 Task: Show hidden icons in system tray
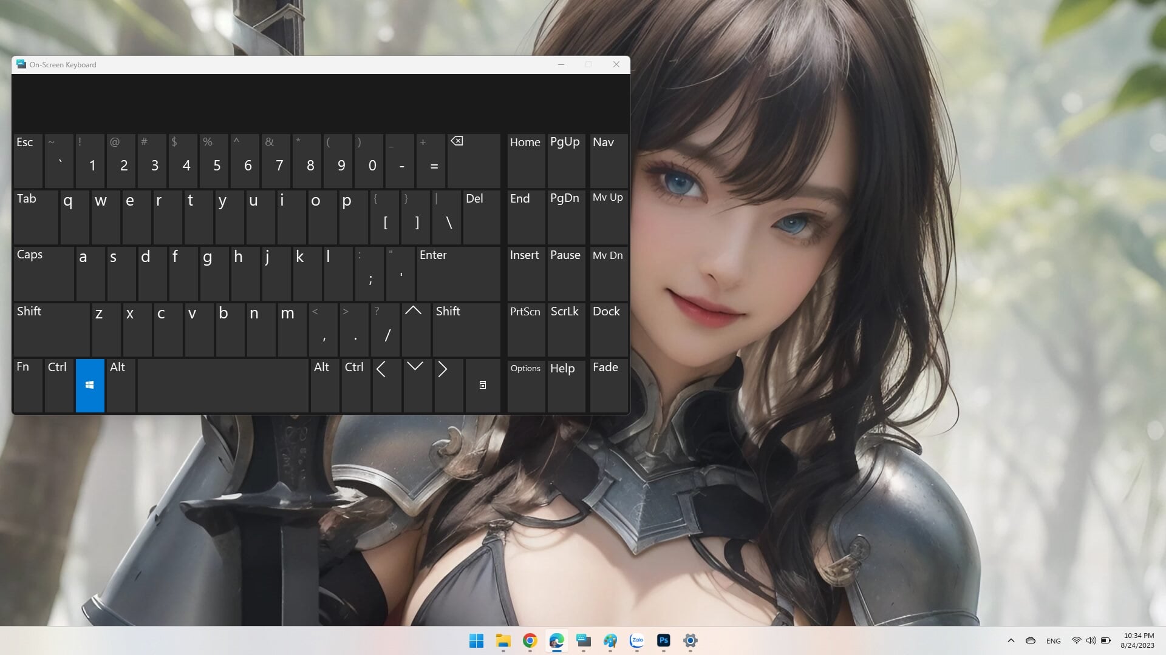(1011, 640)
